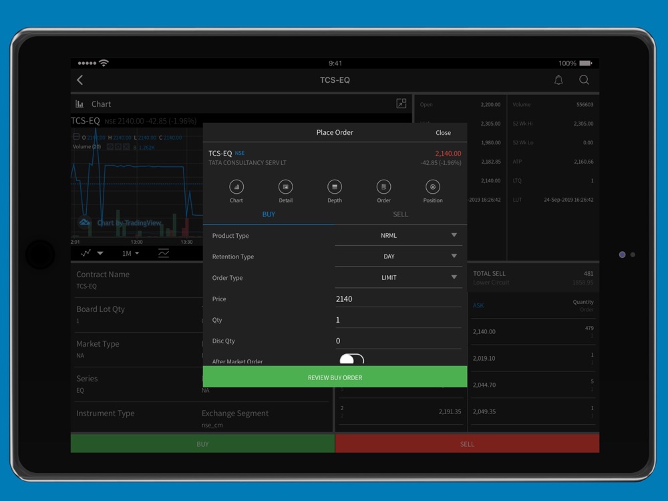Select the second page indicator dot
The image size is (668, 501).
pyautogui.click(x=633, y=255)
